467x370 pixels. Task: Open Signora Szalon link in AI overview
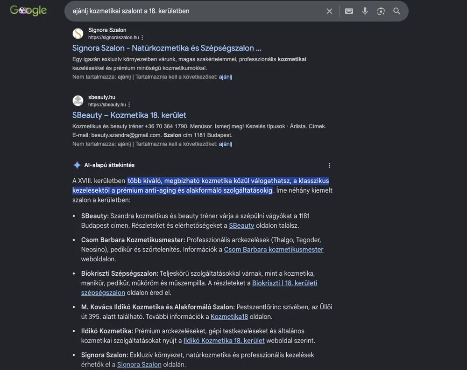click(139, 365)
